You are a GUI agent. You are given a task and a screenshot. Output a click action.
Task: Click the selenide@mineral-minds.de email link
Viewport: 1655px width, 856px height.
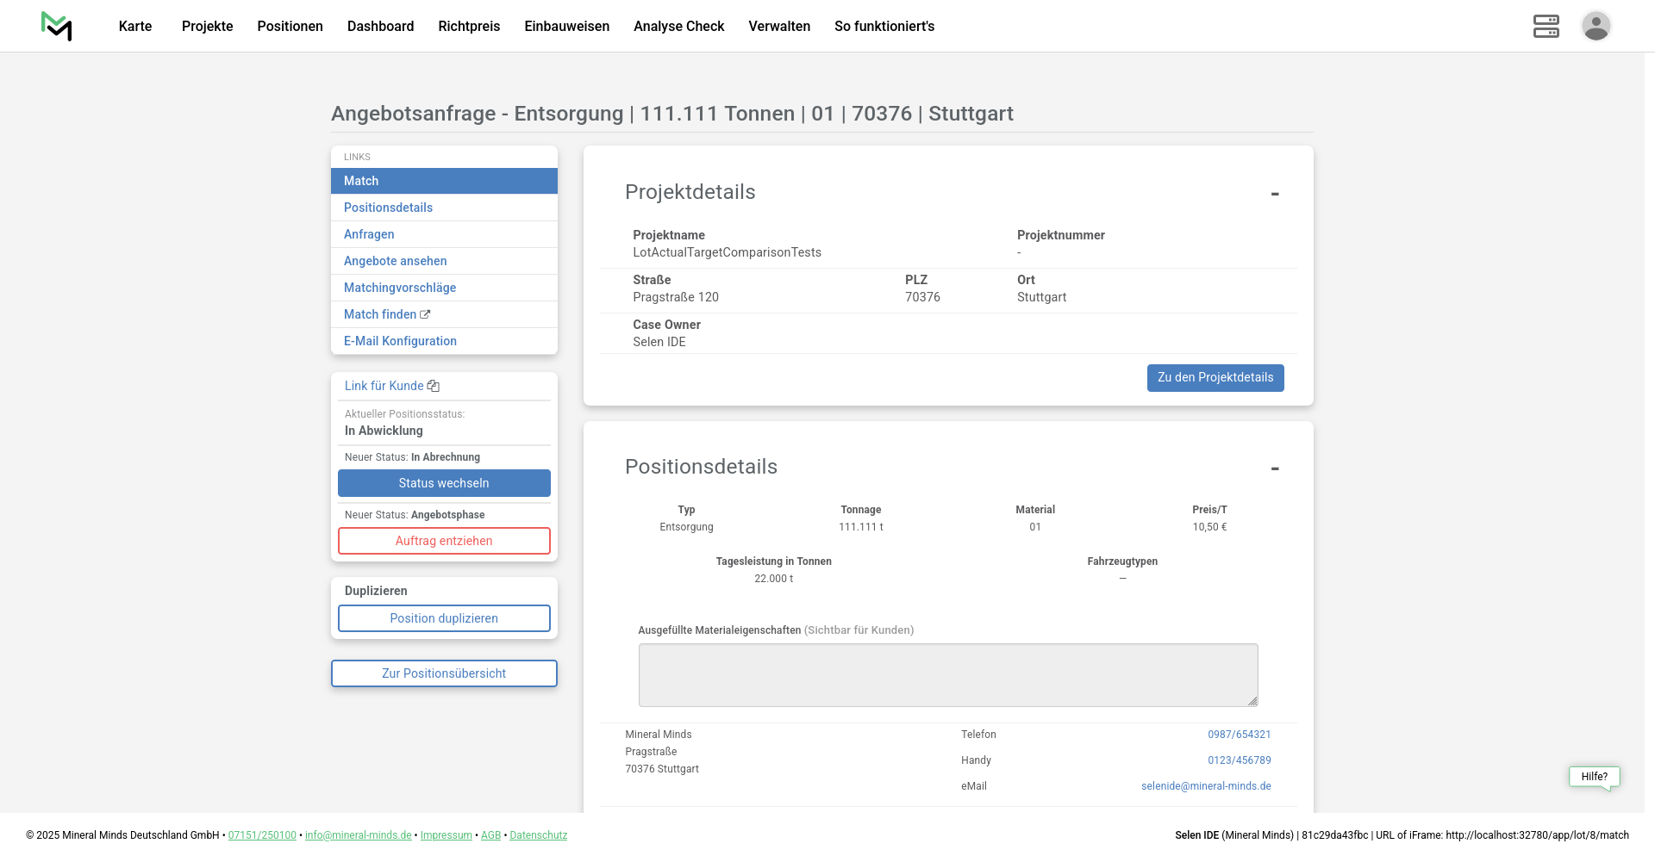pyautogui.click(x=1205, y=786)
